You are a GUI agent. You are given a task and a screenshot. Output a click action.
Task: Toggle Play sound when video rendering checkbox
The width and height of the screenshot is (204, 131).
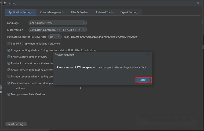(9, 83)
